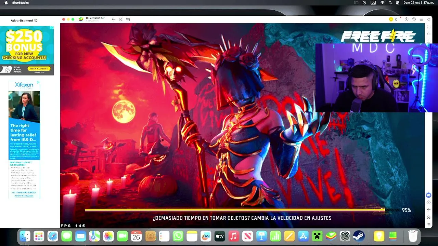This screenshot has width=438, height=246.
Task: Open Maps from the Dock
Action: click(x=94, y=236)
